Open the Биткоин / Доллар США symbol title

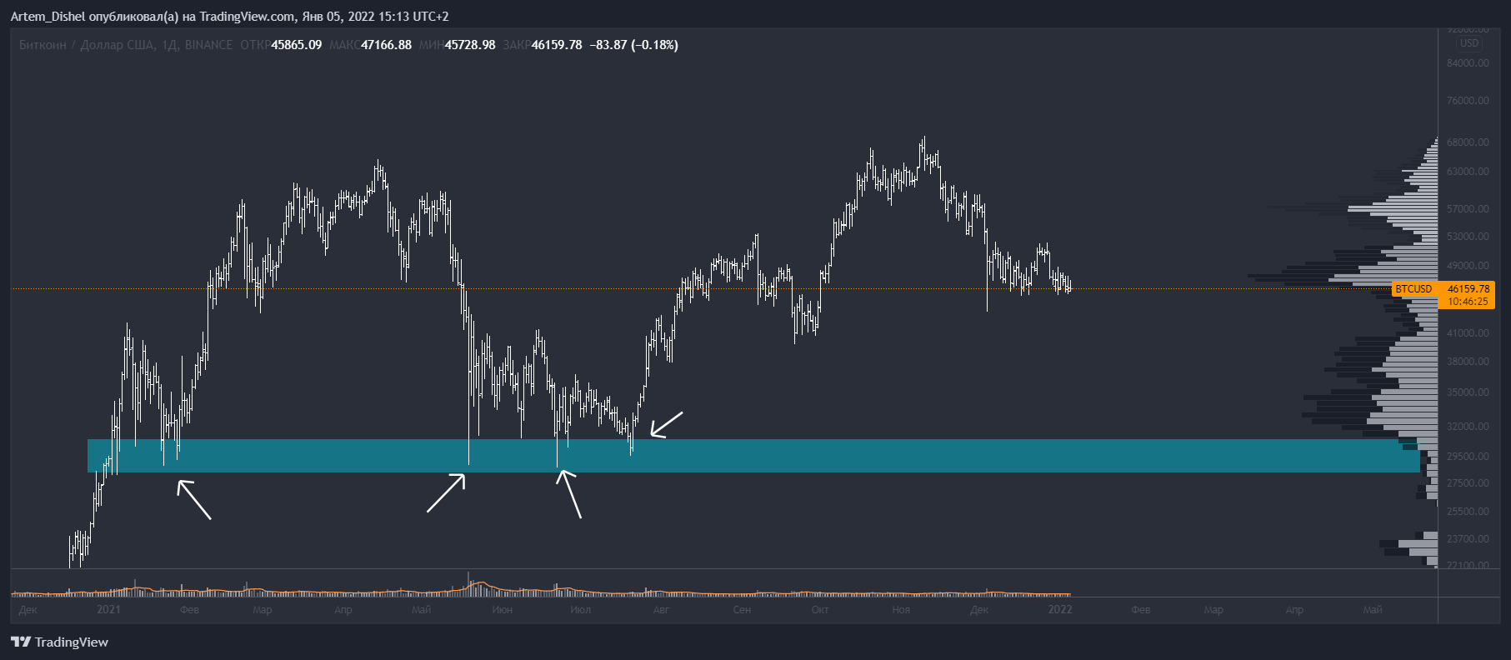coord(87,45)
